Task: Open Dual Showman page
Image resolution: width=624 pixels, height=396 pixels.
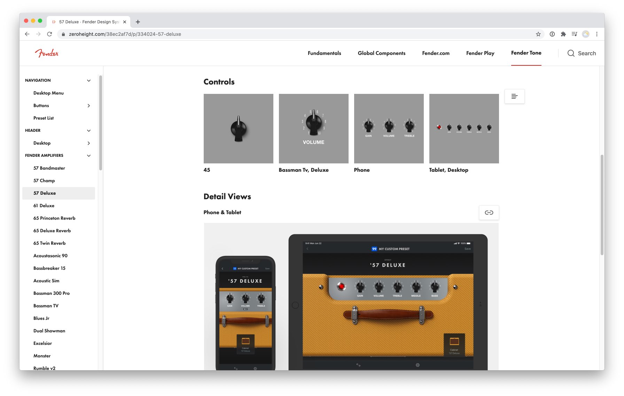Action: [x=49, y=331]
